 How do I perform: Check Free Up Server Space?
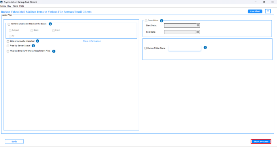[8, 46]
